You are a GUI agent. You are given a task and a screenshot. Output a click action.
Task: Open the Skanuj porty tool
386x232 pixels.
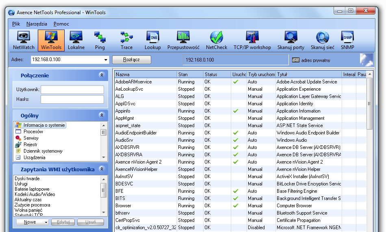[x=291, y=40]
